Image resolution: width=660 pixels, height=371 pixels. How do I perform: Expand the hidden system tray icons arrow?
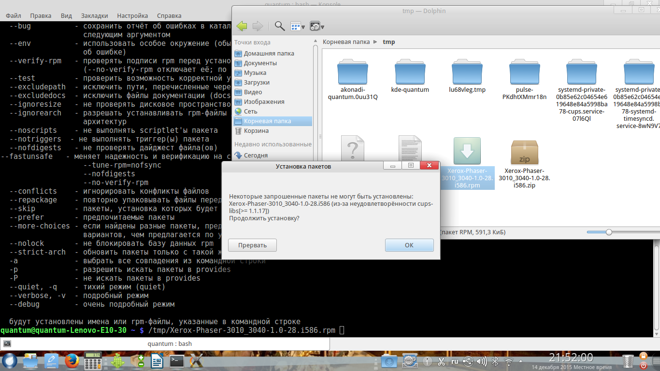click(522, 361)
